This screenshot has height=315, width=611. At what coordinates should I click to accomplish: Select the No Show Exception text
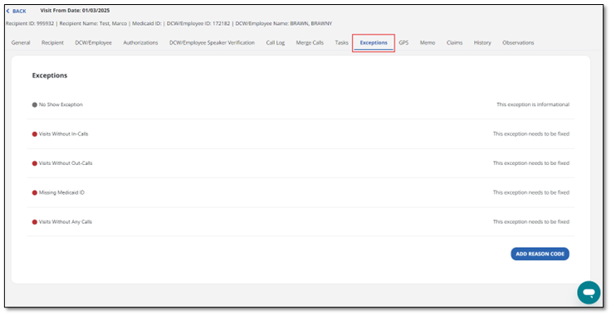(x=61, y=104)
